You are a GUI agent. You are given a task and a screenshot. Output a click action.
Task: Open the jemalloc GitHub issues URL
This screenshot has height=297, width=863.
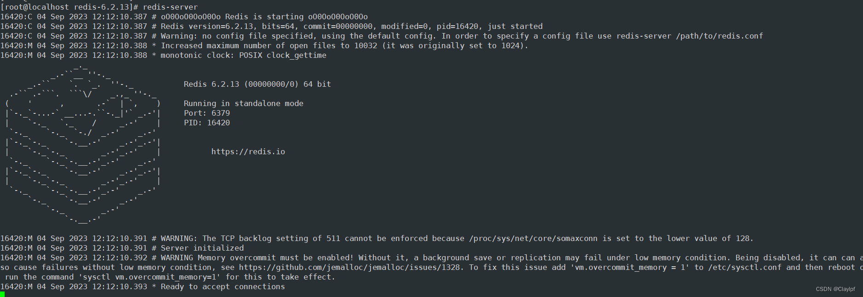pyautogui.click(x=349, y=267)
